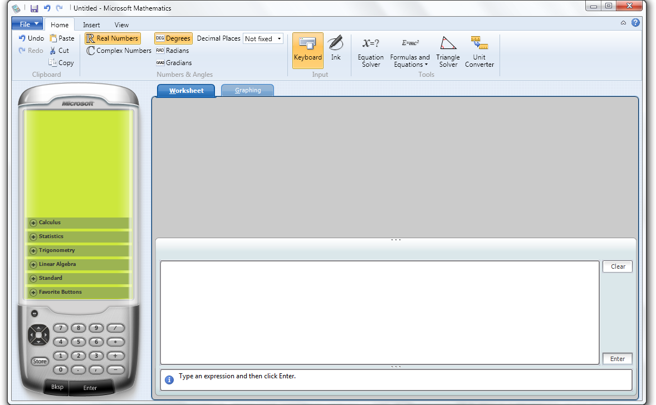Open the Help question mark icon
This screenshot has height=405, width=656.
[x=635, y=23]
